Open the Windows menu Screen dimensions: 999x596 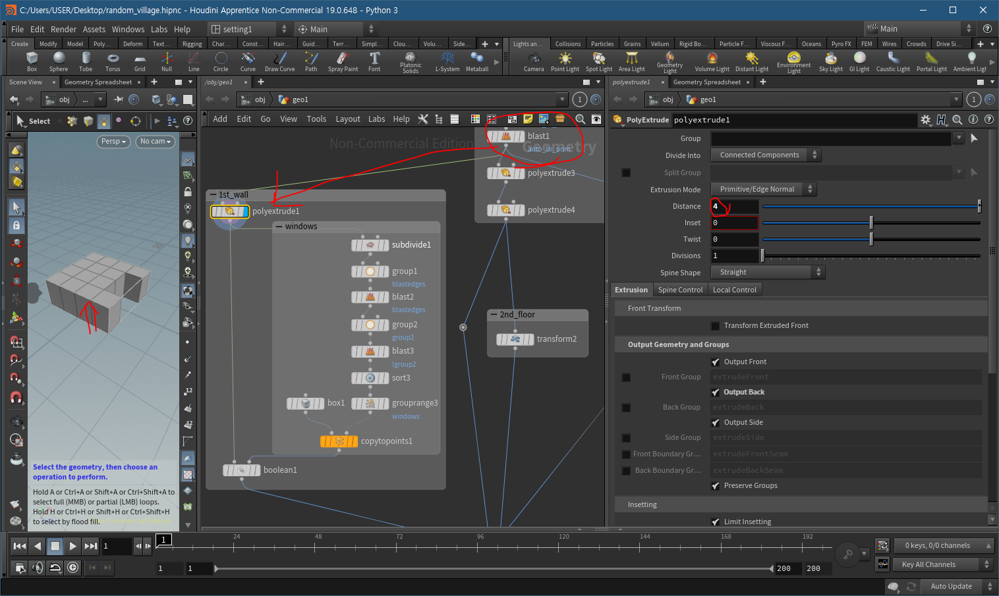click(x=128, y=29)
